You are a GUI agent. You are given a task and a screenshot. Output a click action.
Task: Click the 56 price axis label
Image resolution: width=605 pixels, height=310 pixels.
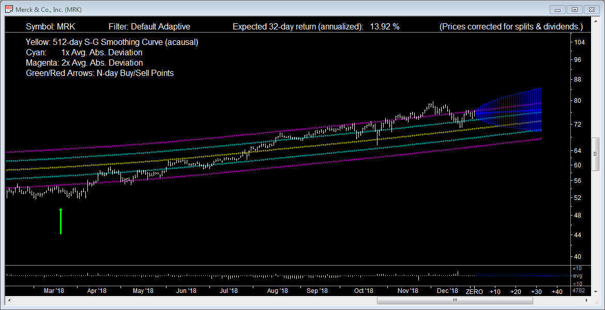click(578, 180)
